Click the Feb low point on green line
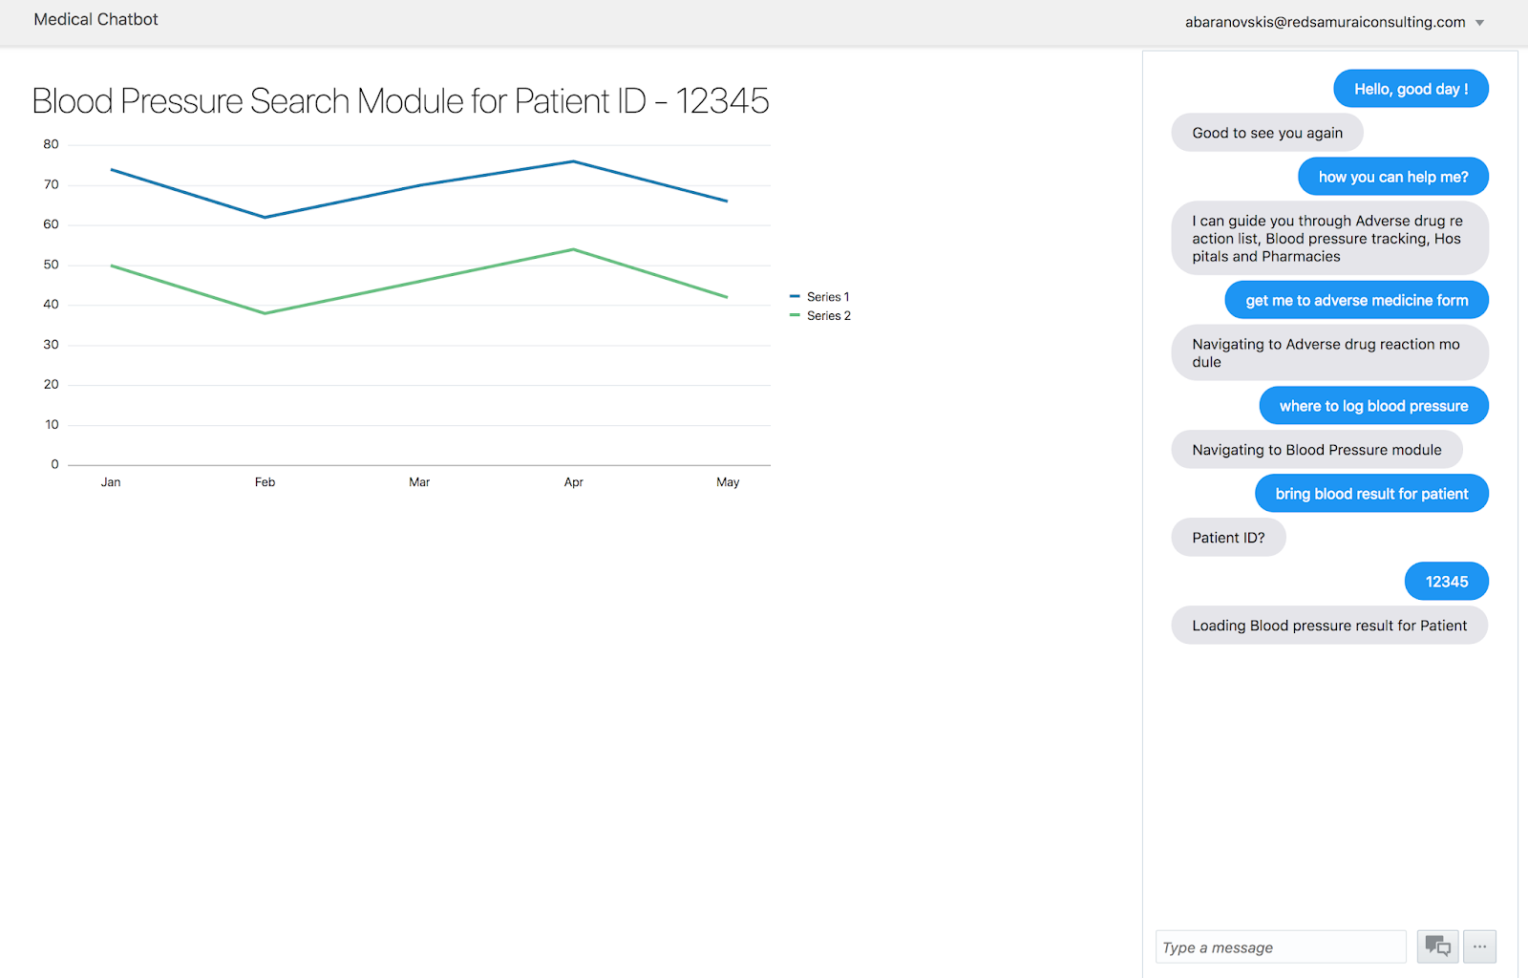 click(265, 313)
